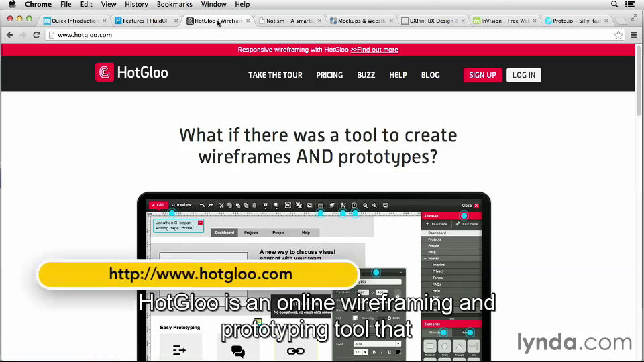This screenshot has width=644, height=362.
Task: Click the Edit button in the mockup
Action: tap(158, 205)
